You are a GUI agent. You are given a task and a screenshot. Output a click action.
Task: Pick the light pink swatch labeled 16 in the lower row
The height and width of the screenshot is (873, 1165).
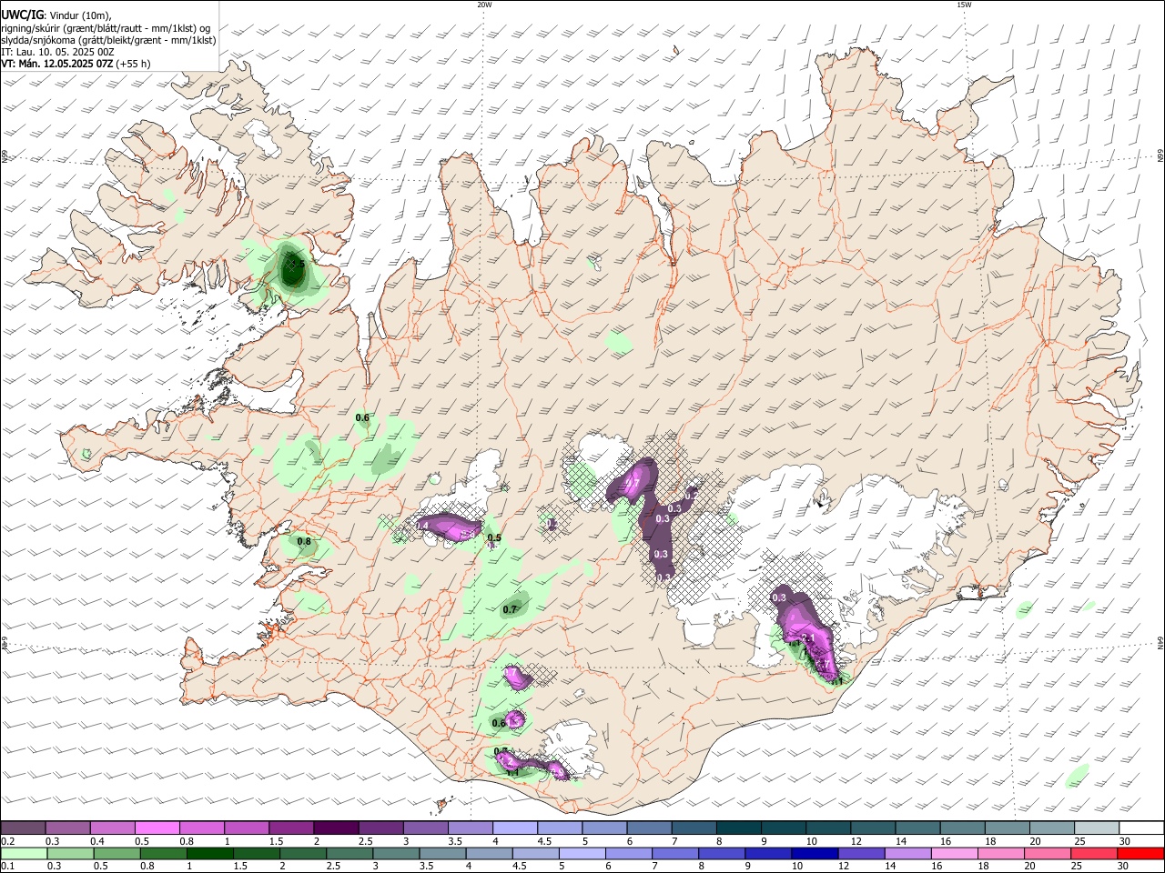[955, 853]
